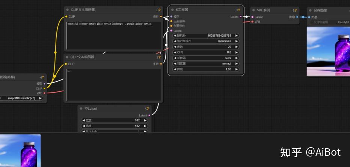The height and width of the screenshot is (167, 350).
Task: Collapse the 保存图像 node using its title dot
Action: [310, 10]
